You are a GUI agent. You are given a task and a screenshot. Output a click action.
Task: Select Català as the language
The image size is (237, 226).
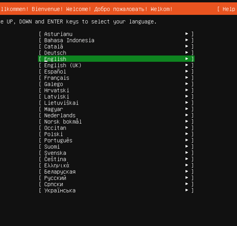coord(116,46)
